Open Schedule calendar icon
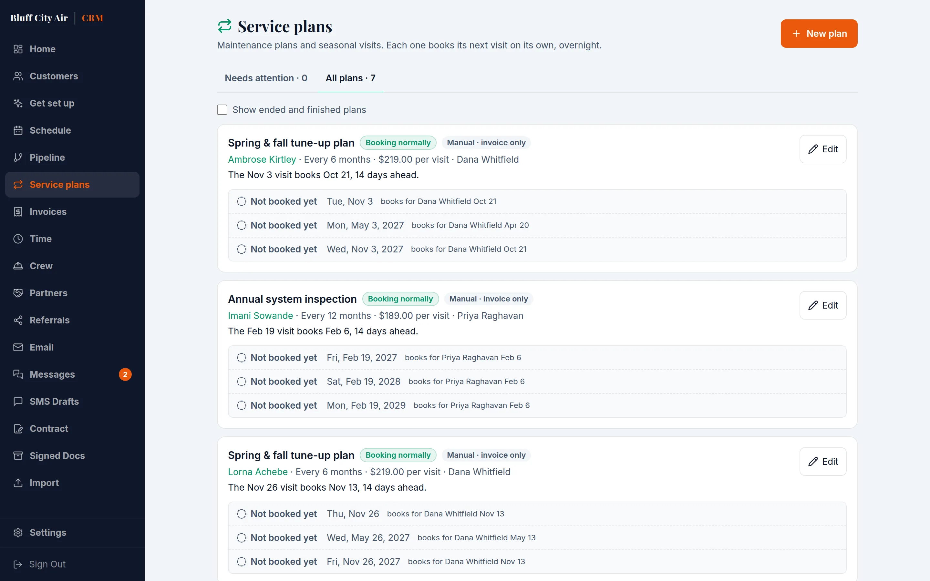Viewport: 930px width, 581px height. coord(18,130)
